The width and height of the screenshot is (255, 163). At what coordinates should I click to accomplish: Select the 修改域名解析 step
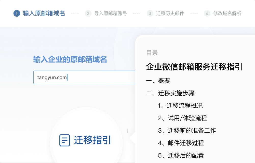click(227, 13)
